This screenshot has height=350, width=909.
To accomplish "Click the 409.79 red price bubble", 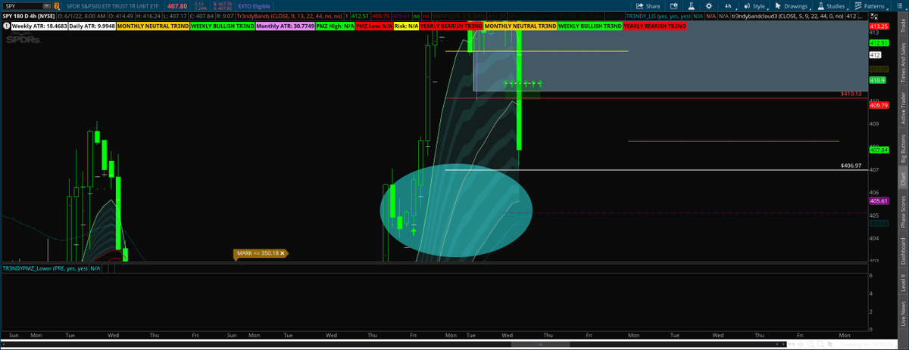I will pos(879,105).
